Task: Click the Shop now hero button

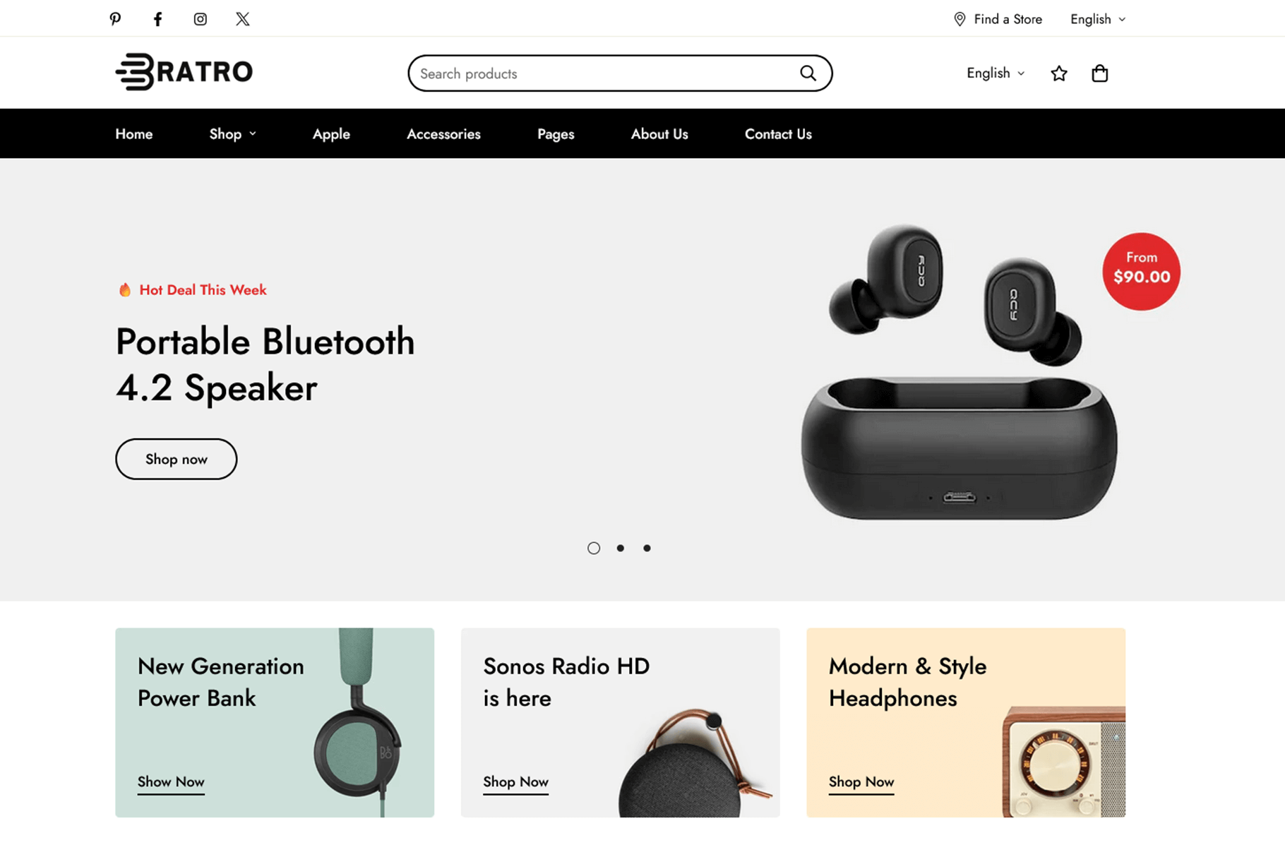Action: coord(176,459)
